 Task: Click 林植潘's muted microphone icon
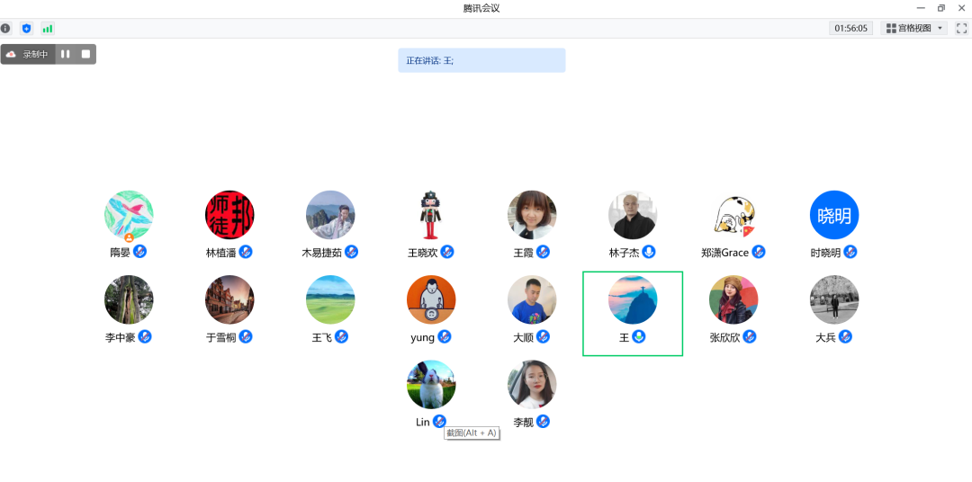click(x=246, y=252)
